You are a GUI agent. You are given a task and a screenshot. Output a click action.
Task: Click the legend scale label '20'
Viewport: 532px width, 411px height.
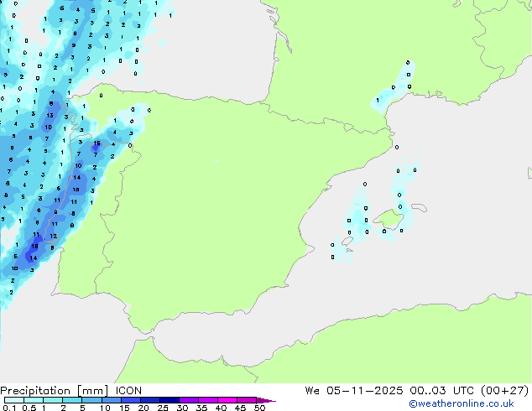[143, 408]
